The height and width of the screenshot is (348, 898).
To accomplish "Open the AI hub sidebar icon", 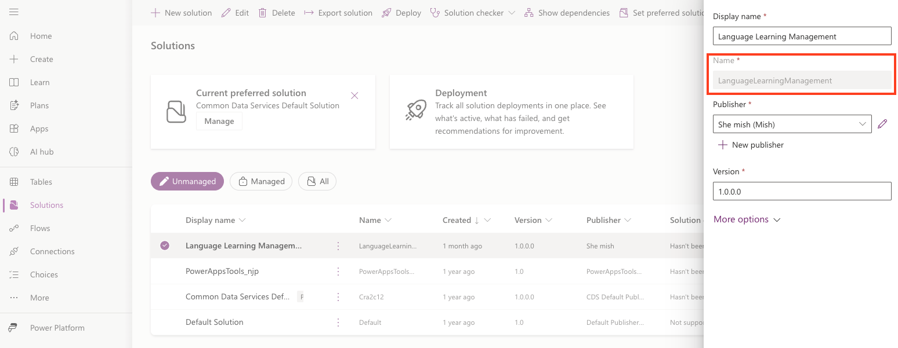I will [x=15, y=152].
